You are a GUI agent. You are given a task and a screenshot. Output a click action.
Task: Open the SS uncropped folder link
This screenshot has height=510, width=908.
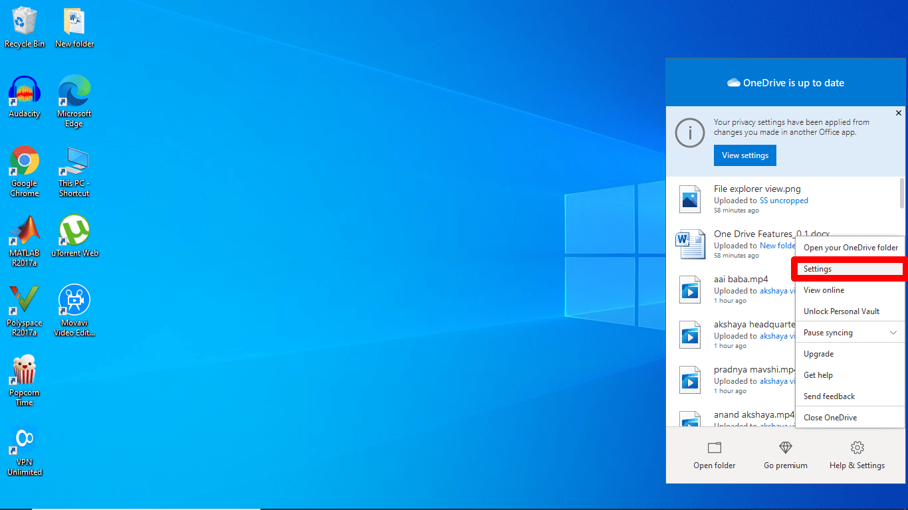[784, 201]
